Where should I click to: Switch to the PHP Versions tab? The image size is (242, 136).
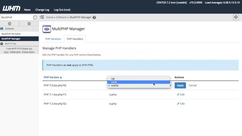tap(53, 39)
